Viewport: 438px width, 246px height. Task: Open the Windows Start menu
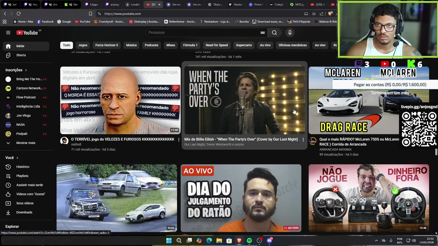coord(169,241)
